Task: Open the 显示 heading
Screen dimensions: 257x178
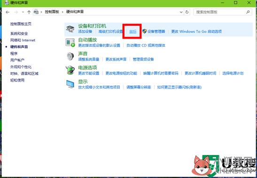Action: pos(83,82)
